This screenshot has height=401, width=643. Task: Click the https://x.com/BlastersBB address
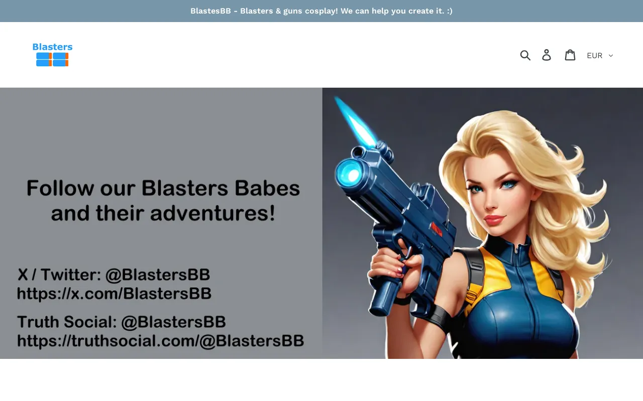[x=114, y=293]
